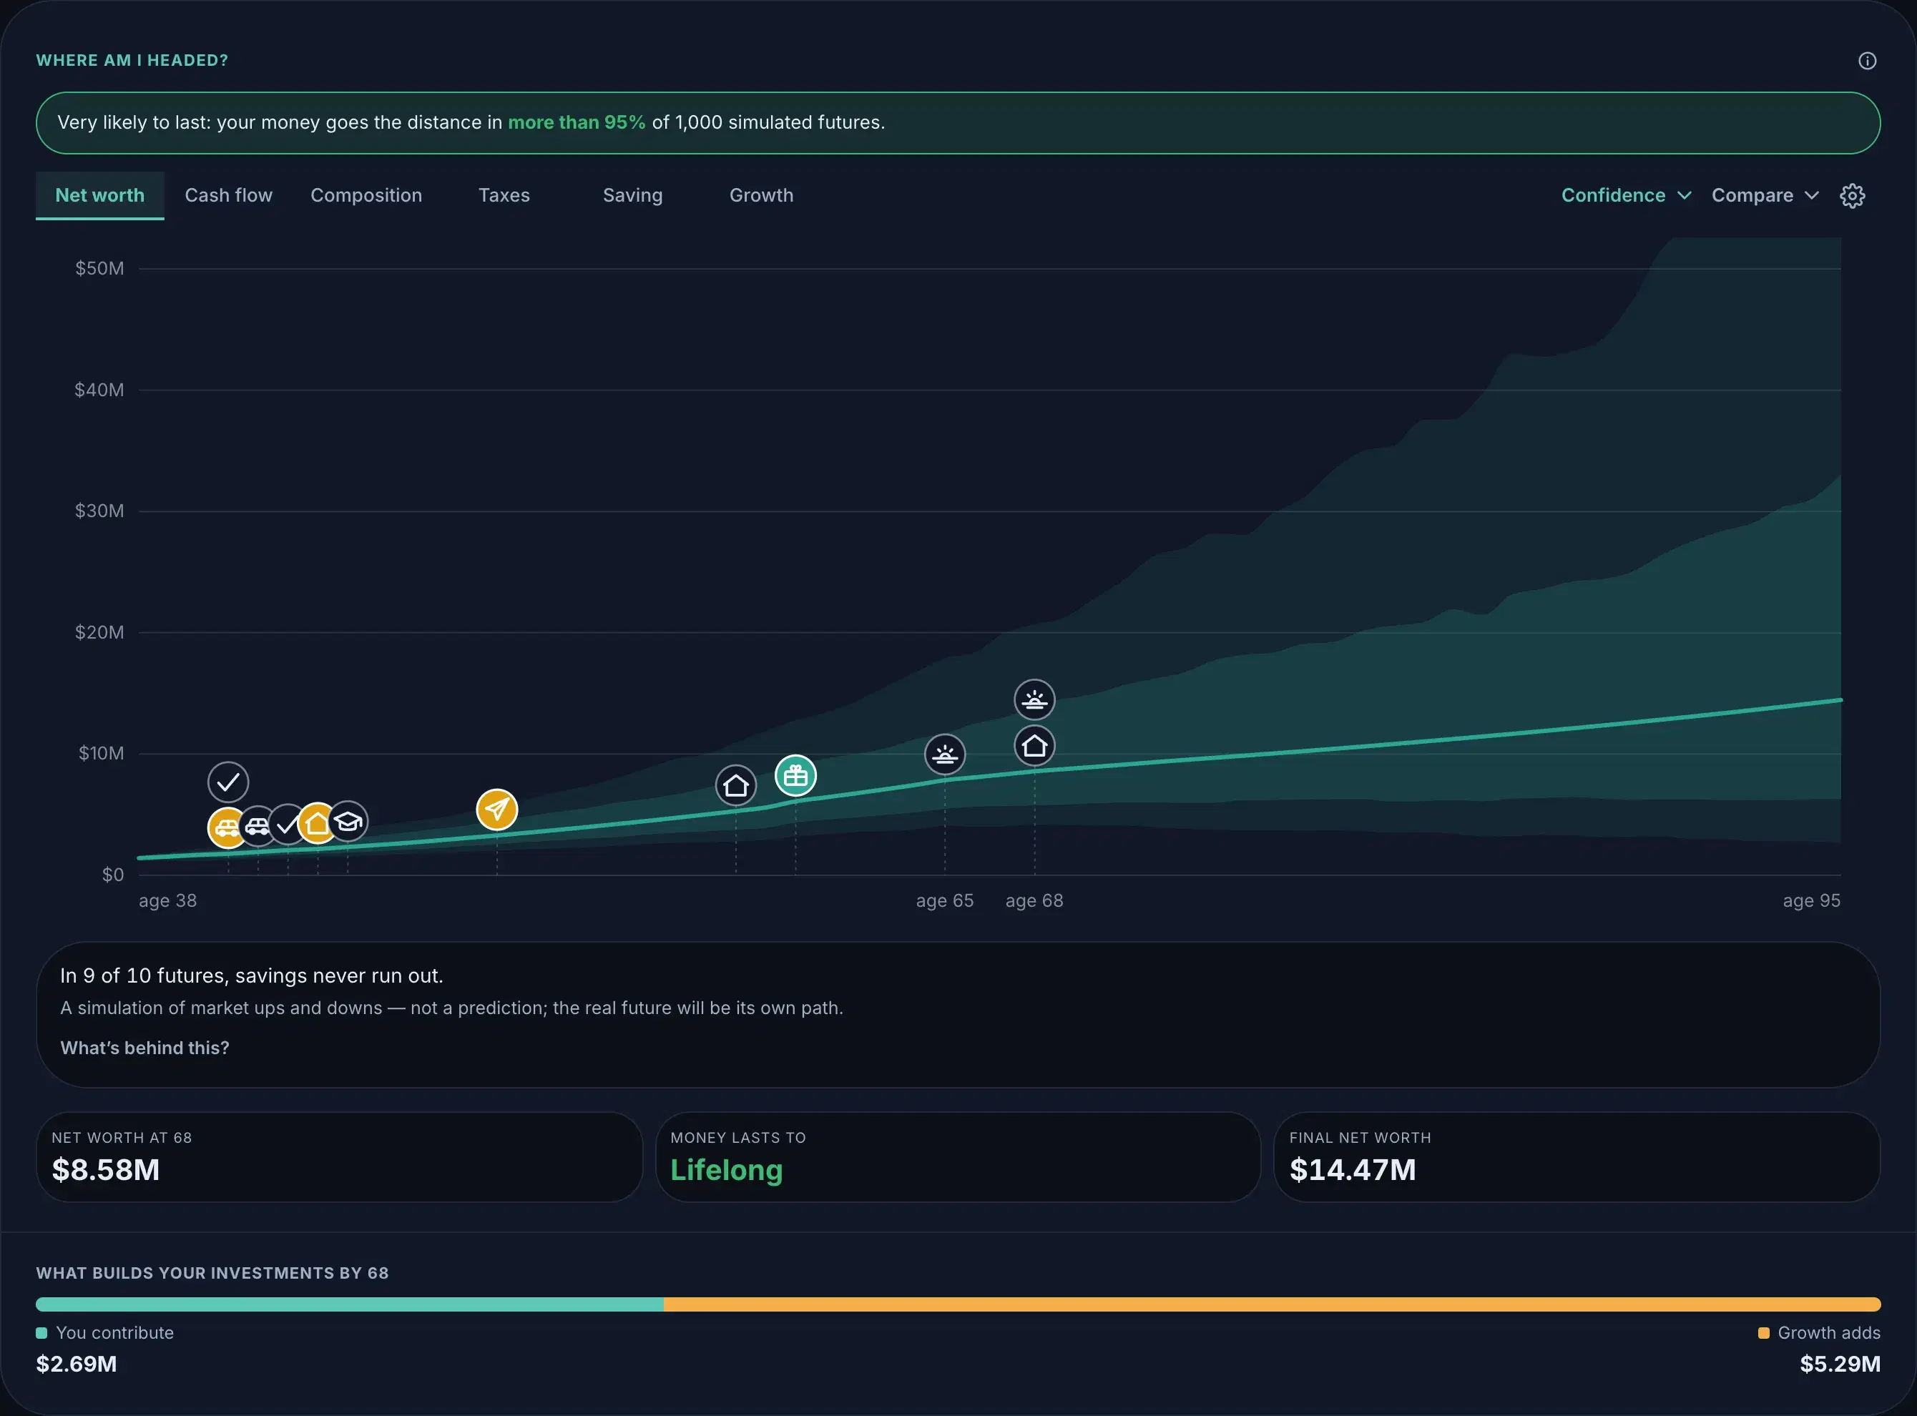Select the graduation cap event marker
The width and height of the screenshot is (1917, 1416).
348,822
